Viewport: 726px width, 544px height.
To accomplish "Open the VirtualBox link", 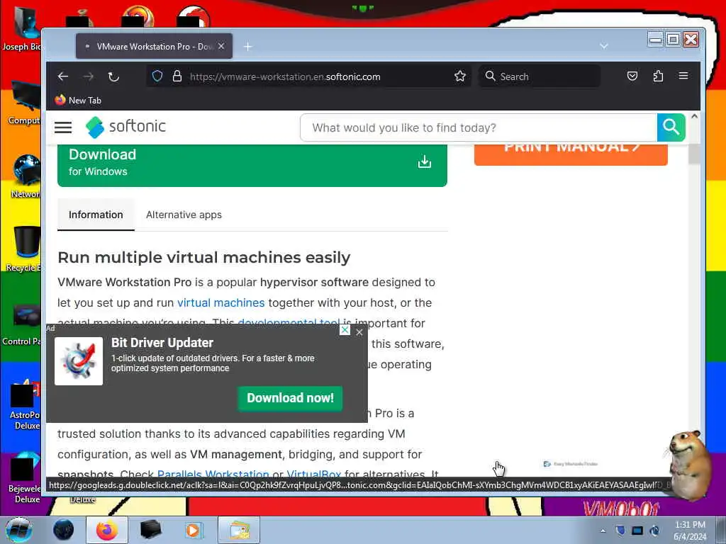I will [x=314, y=474].
